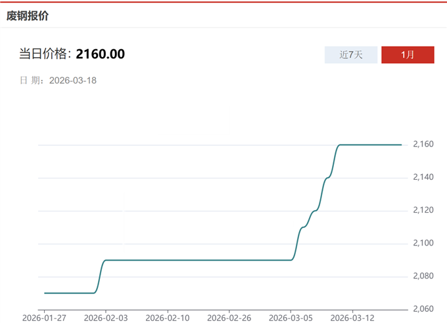Click the 当日价格 2160.00 value
The height and width of the screenshot is (323, 447).
[101, 54]
